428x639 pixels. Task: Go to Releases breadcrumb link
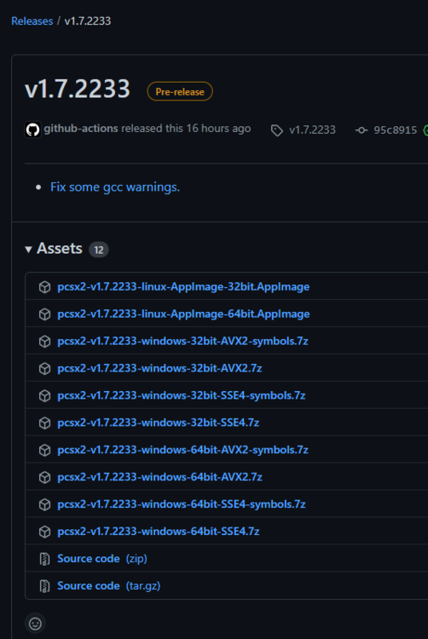click(32, 21)
